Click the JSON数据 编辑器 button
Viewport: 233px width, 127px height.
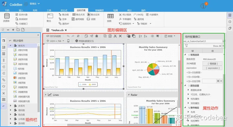[x=213, y=64]
